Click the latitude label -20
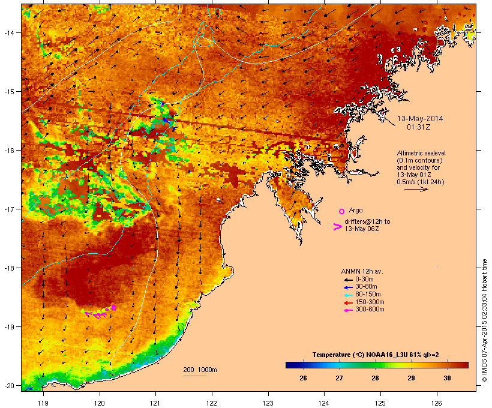This screenshot has width=492, height=408. (8, 386)
